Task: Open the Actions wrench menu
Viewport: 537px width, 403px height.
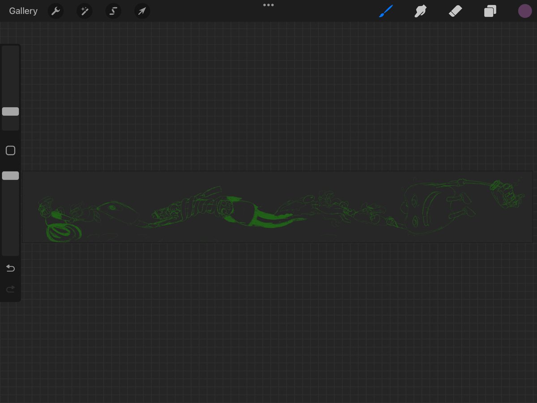Action: [55, 11]
